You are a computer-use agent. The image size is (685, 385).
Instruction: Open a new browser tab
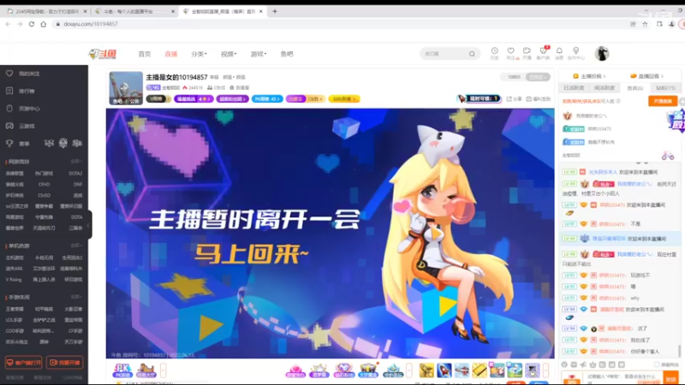tap(275, 11)
